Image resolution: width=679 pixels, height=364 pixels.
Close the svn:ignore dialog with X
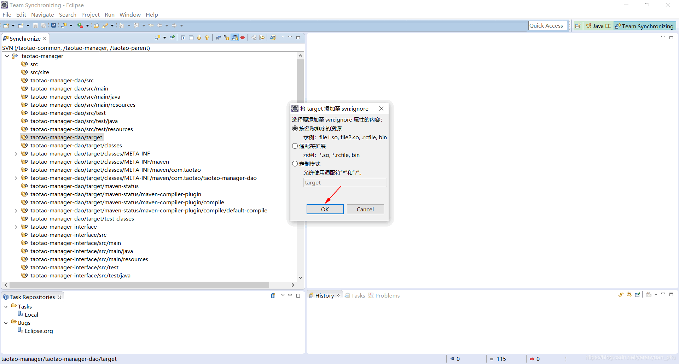(x=381, y=108)
